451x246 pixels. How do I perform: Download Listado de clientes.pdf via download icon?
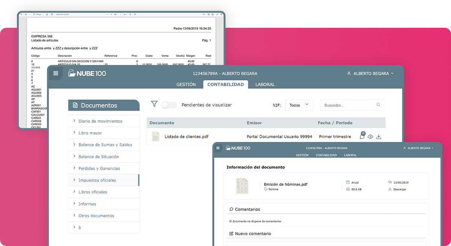(x=379, y=137)
